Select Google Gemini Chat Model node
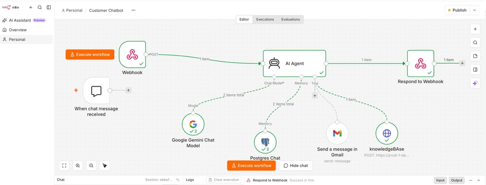 [x=193, y=124]
